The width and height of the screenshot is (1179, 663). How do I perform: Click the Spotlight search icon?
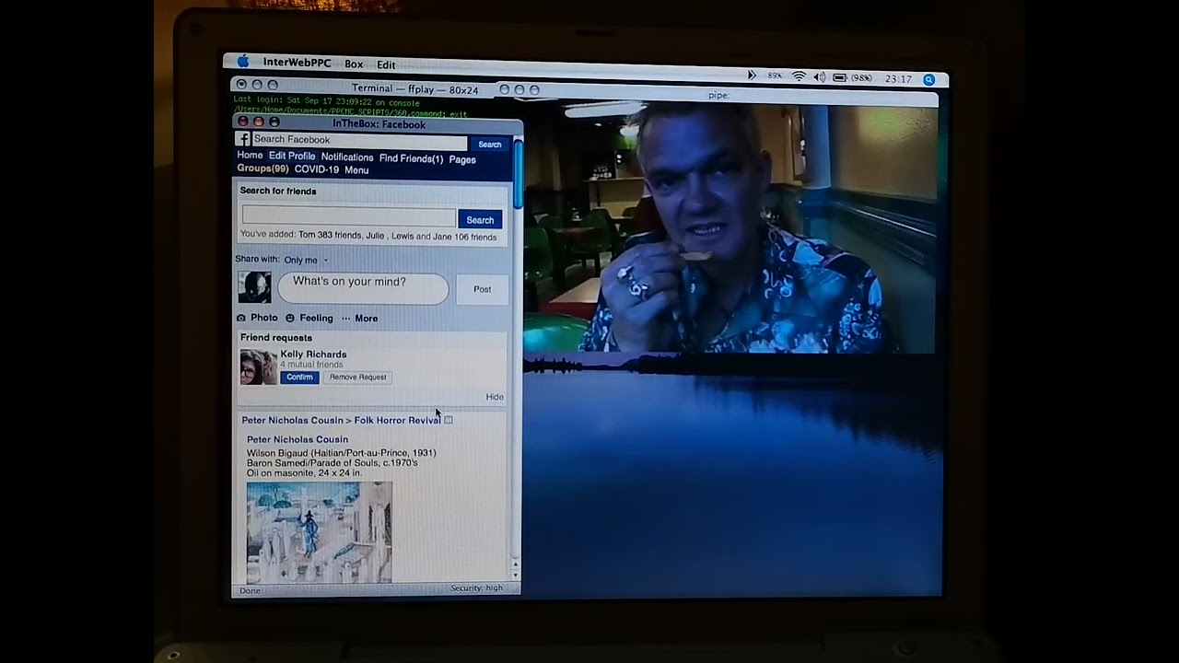pyautogui.click(x=929, y=80)
